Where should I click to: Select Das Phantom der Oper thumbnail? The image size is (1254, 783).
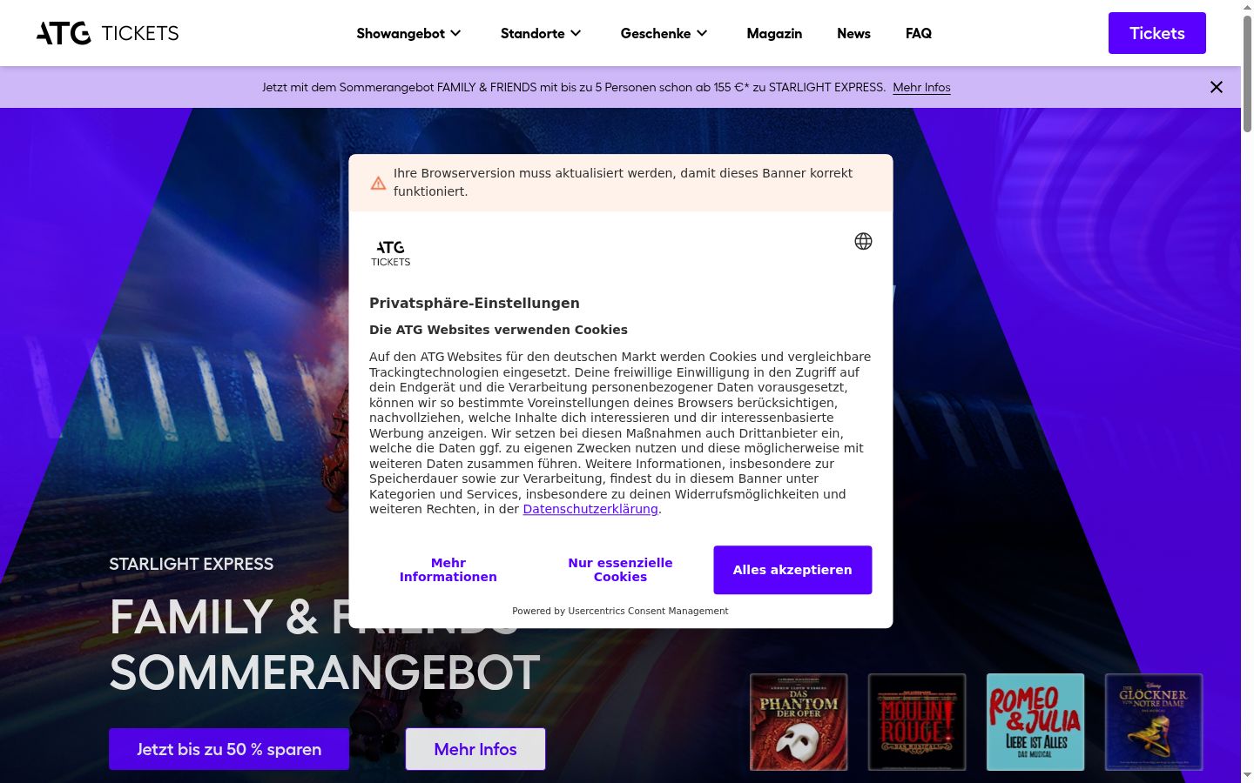[x=799, y=722]
